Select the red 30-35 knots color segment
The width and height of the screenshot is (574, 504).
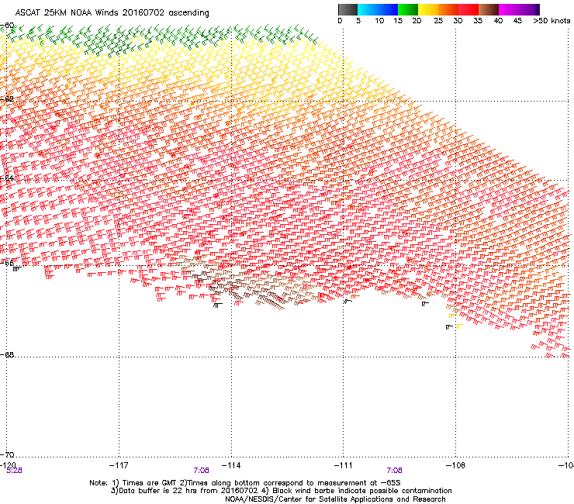click(x=469, y=9)
